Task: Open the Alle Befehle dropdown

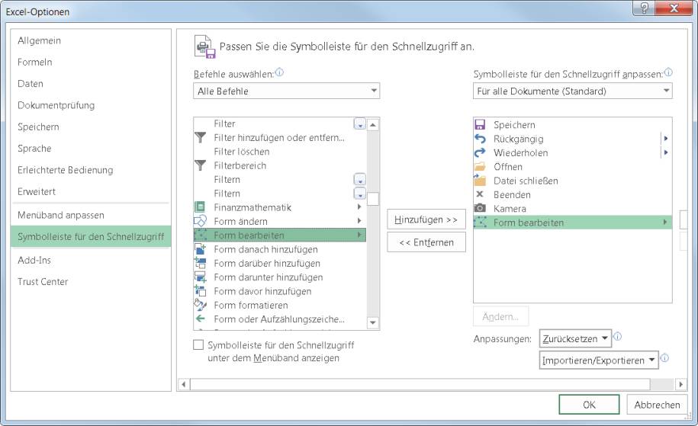Action: click(x=287, y=91)
